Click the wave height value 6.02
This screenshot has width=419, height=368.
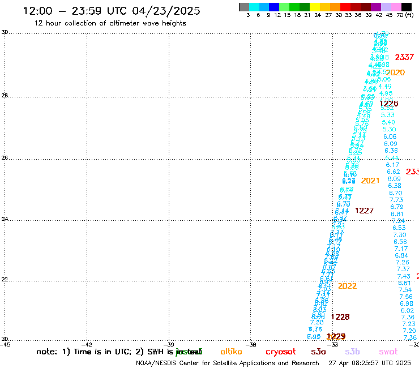tap(407, 311)
